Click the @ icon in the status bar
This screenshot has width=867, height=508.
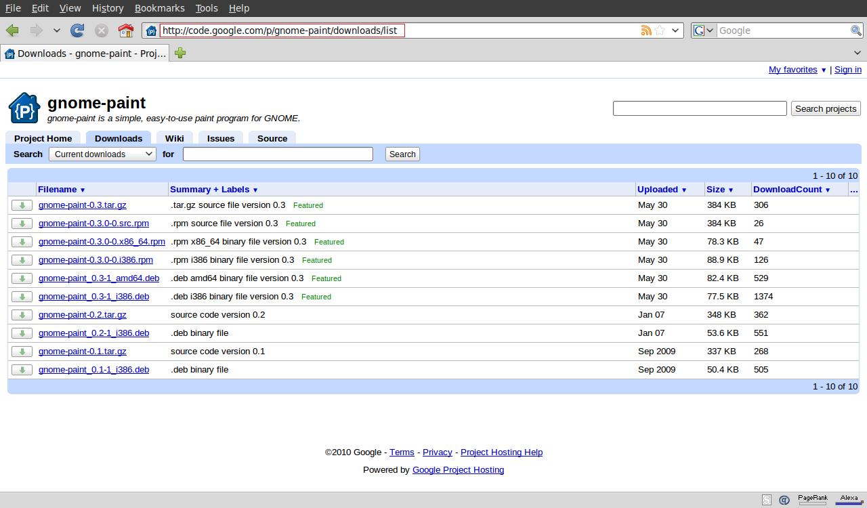tap(784, 500)
